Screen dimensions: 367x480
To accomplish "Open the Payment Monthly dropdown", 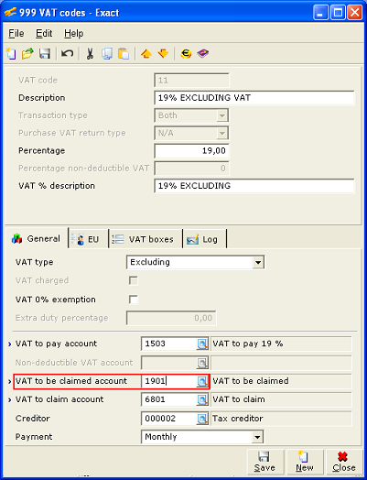I will pyautogui.click(x=257, y=437).
